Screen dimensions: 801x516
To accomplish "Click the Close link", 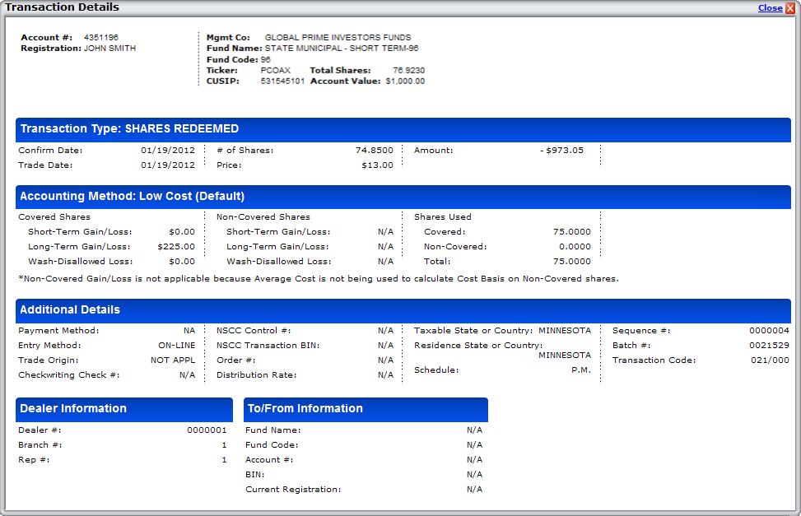I will click(x=770, y=7).
